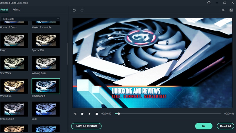This screenshot has height=133, width=236.
Task: Select the Sparta 300 preset thumbnail
Action: (x=46, y=40)
